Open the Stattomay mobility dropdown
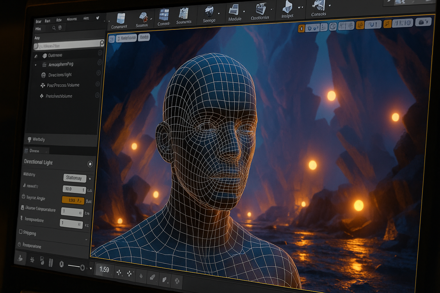Viewport: 440px width, 293px height. tap(74, 178)
